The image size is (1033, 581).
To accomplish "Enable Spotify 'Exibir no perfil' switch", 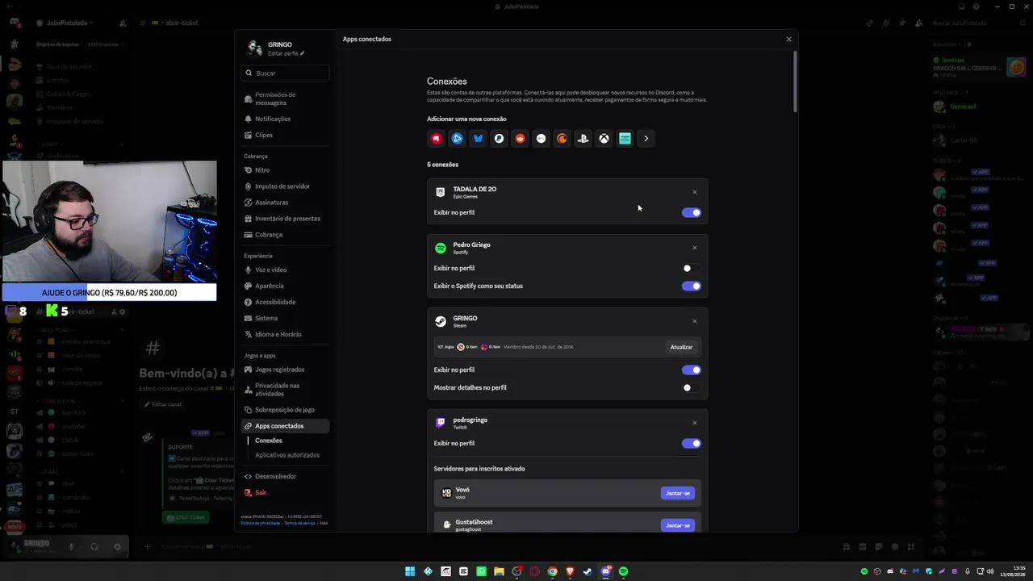I will point(692,269).
